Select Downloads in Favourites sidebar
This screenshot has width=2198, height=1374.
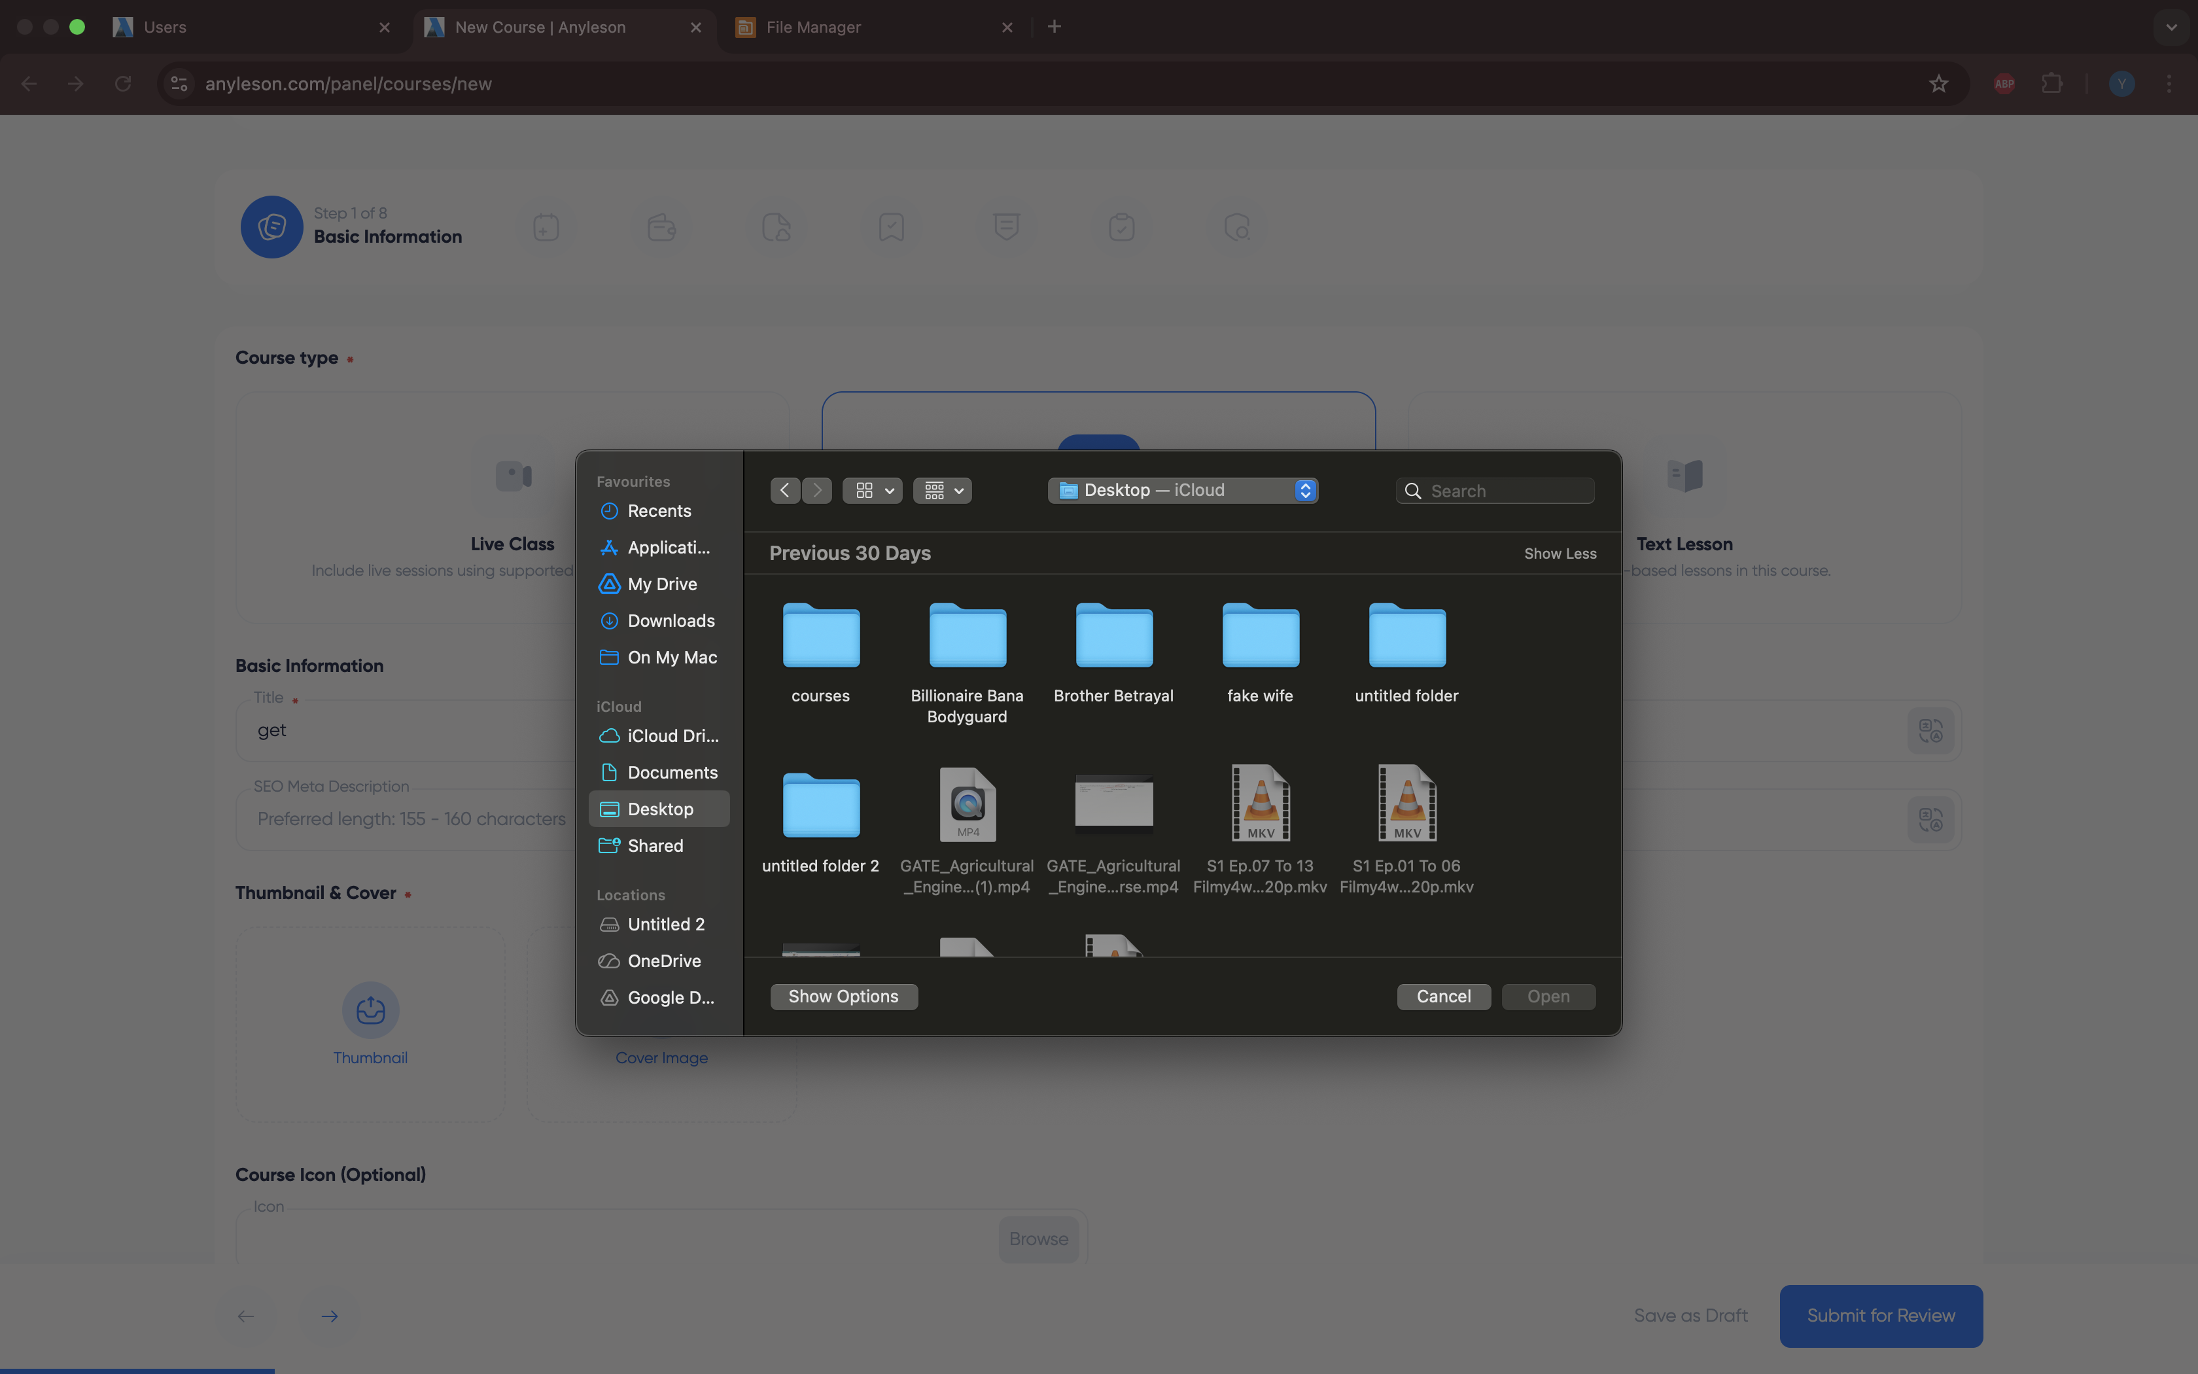671,621
